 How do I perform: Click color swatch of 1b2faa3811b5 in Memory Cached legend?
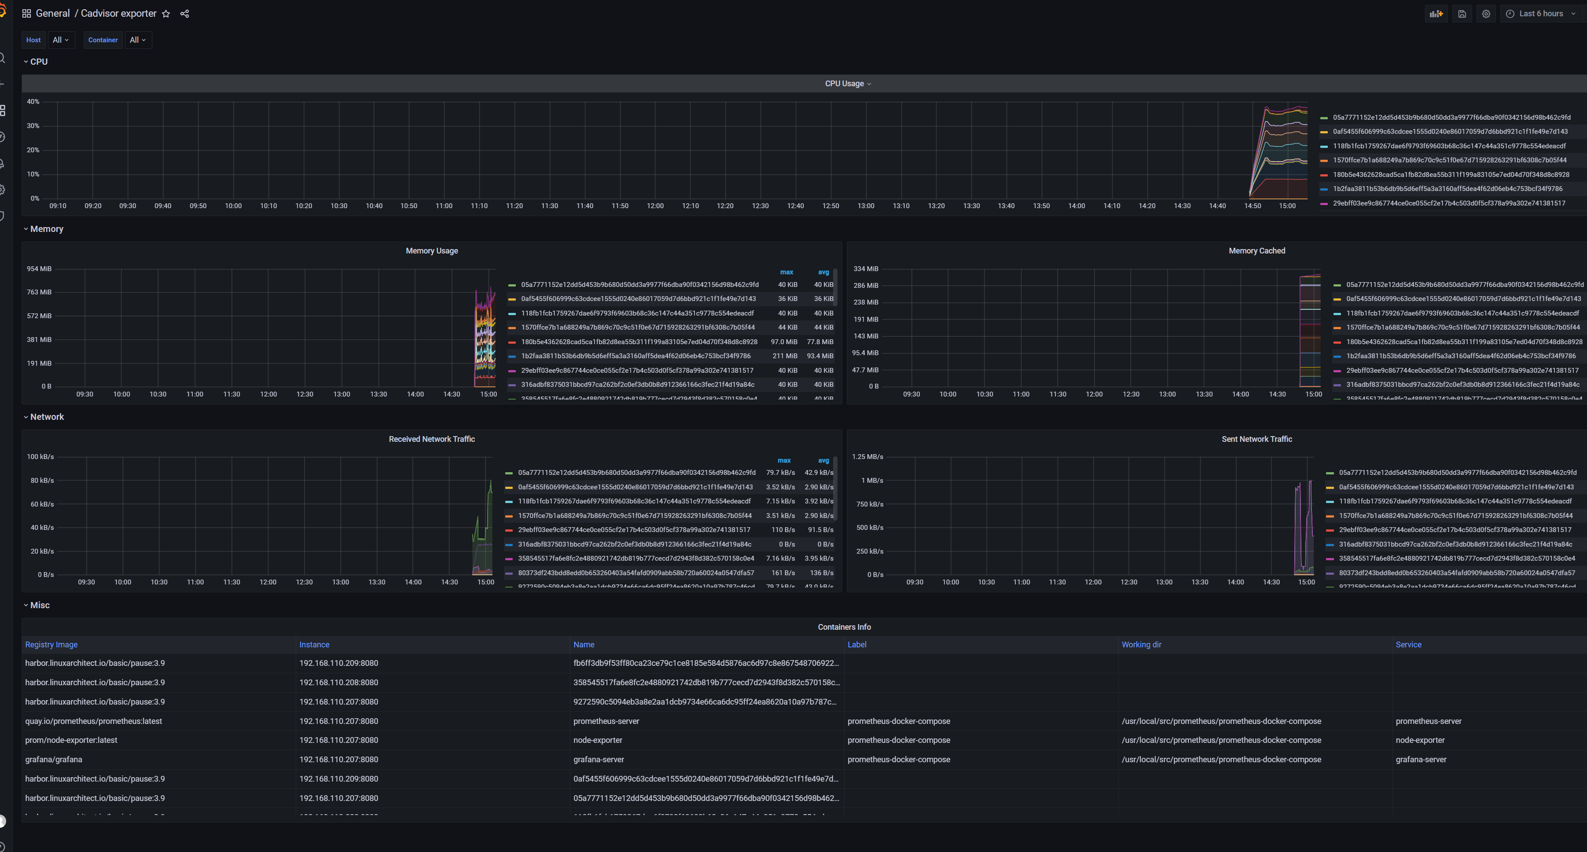[x=1337, y=356]
